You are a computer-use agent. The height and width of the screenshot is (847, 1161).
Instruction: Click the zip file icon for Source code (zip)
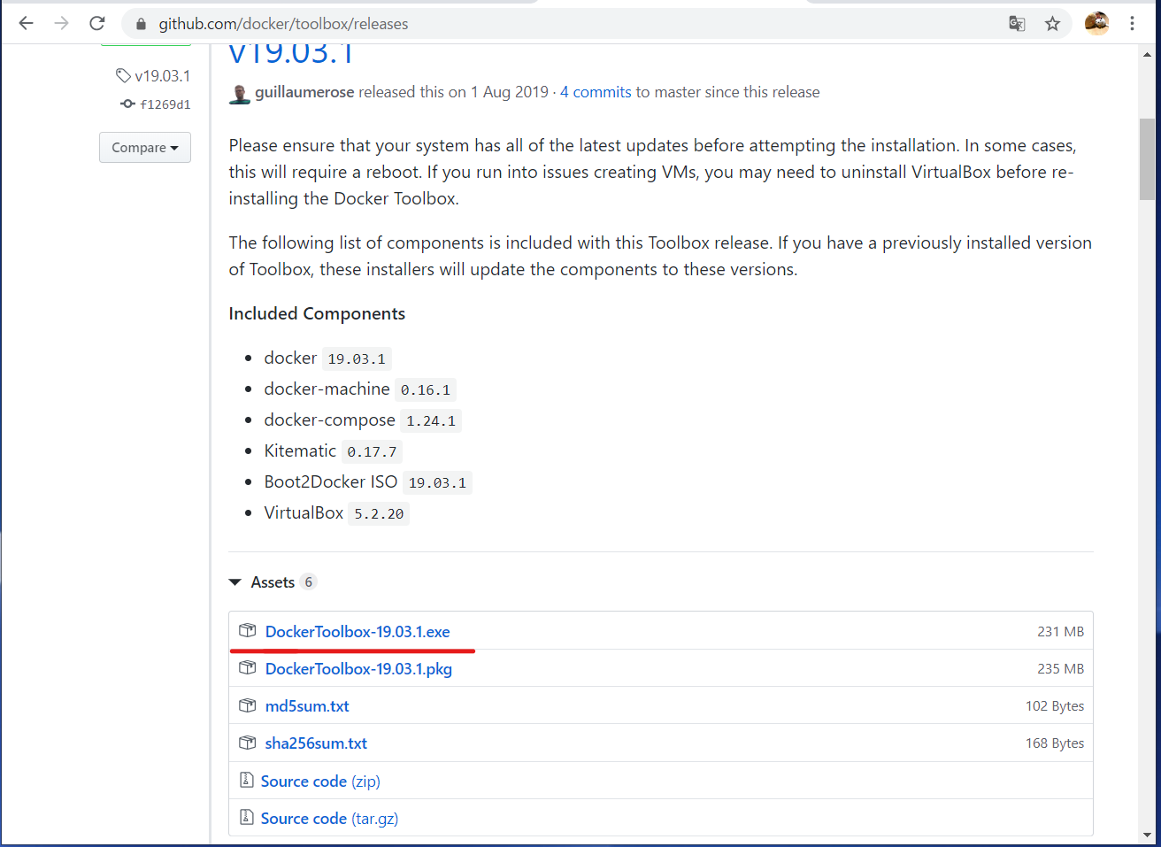tap(247, 781)
